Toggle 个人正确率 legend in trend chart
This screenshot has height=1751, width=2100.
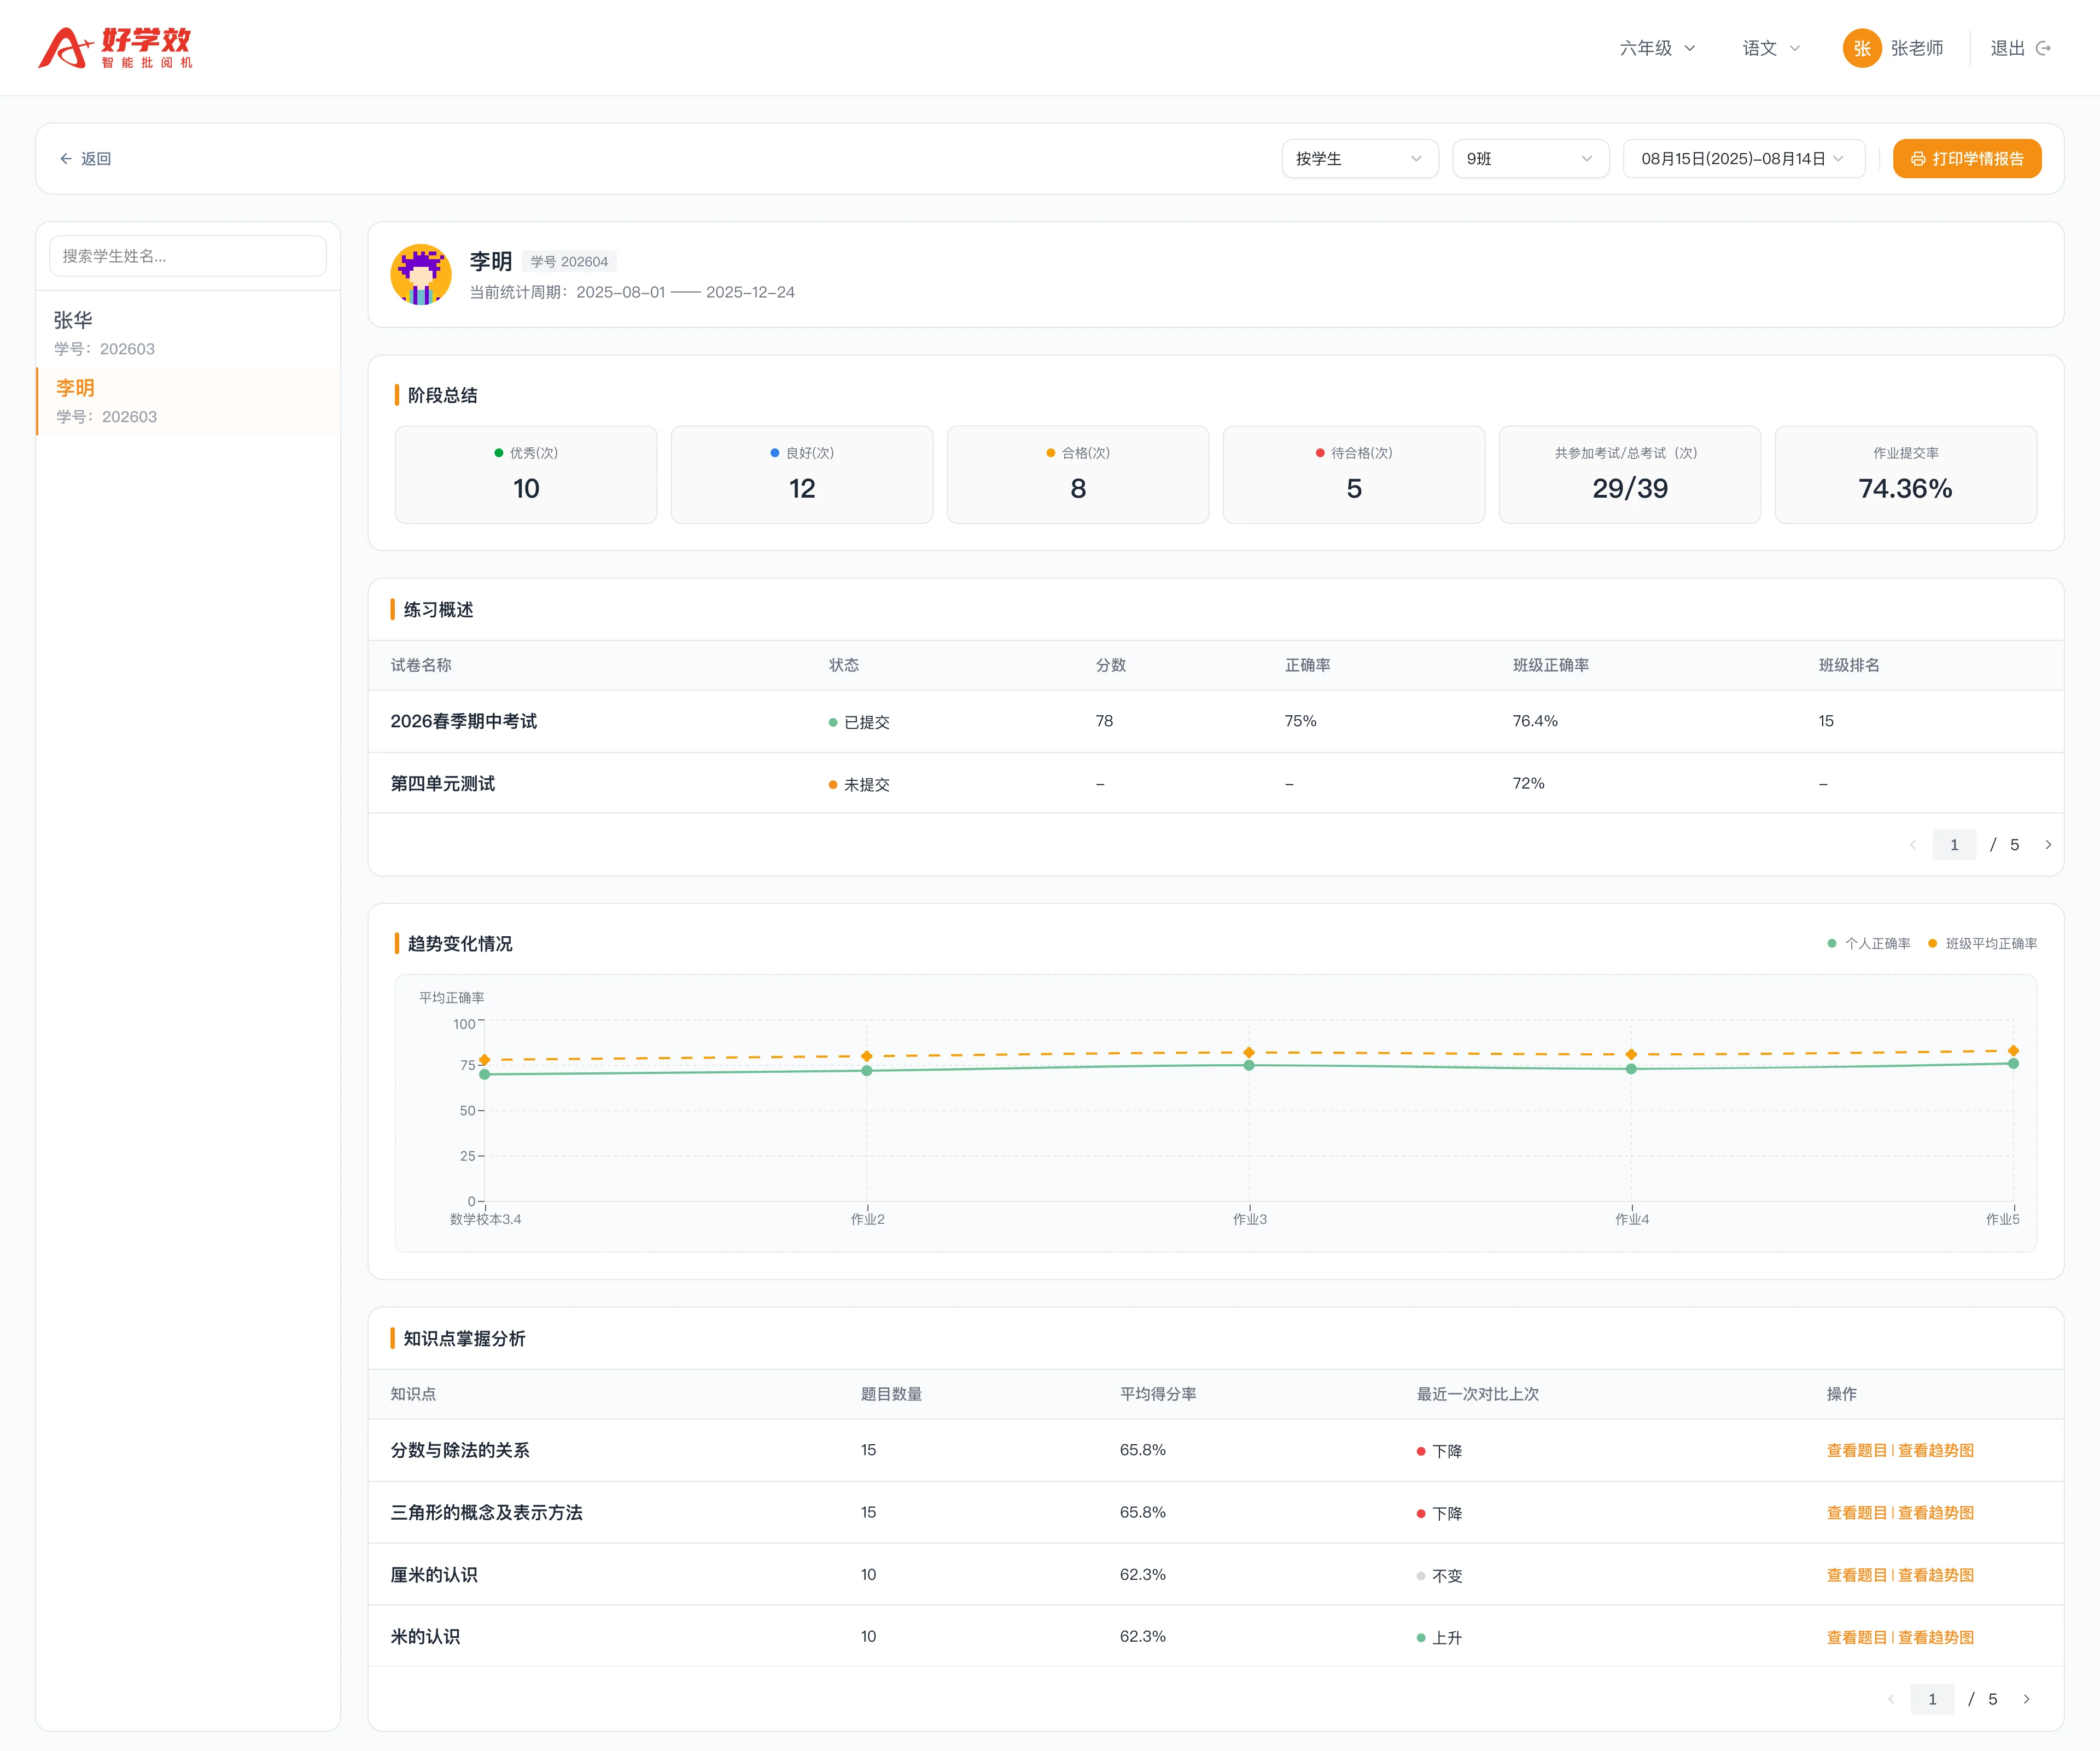(x=1869, y=944)
